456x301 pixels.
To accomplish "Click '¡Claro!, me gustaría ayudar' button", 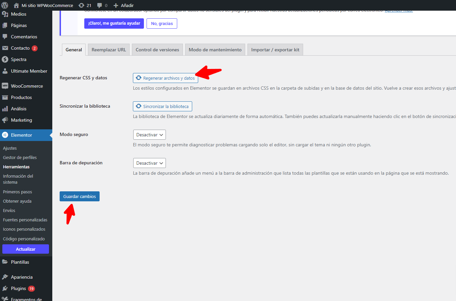I will tap(114, 23).
